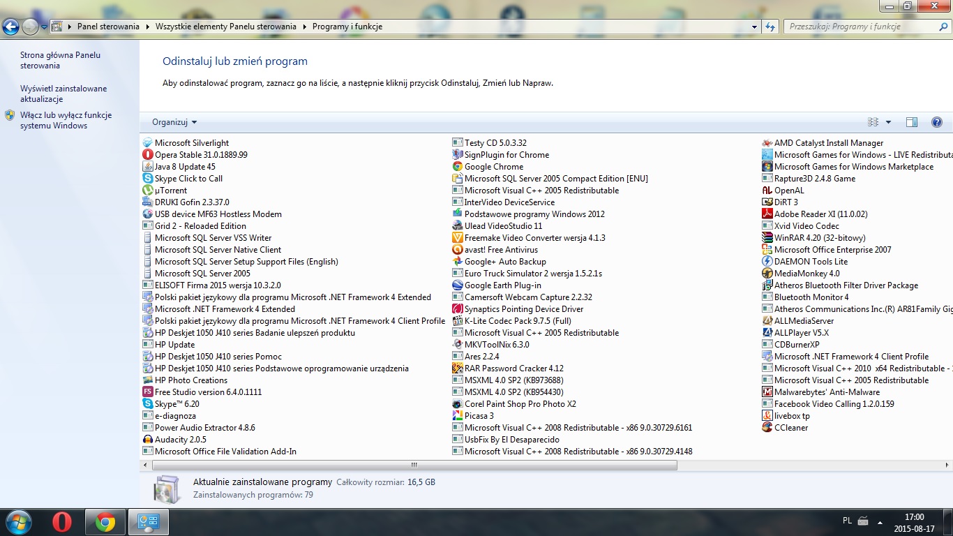The height and width of the screenshot is (536, 953).
Task: Select the CCleaner program icon
Action: click(x=767, y=428)
